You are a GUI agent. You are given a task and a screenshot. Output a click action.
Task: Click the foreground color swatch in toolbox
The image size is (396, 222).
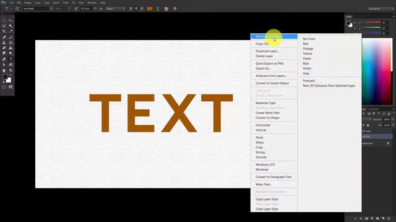tap(5, 76)
